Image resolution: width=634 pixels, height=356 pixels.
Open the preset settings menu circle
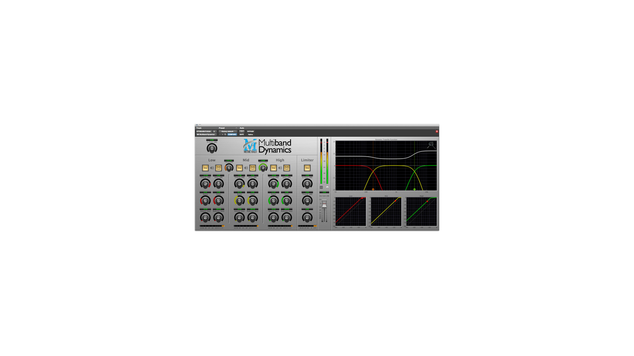tap(237, 128)
